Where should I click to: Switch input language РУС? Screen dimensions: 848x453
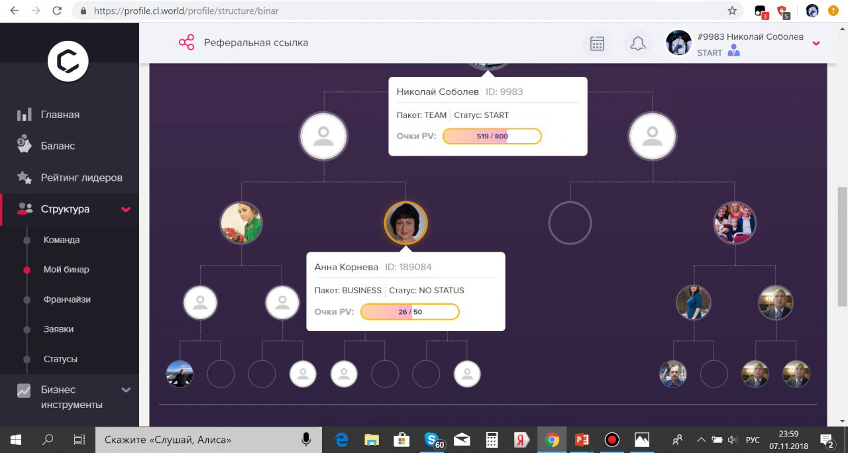pos(753,439)
